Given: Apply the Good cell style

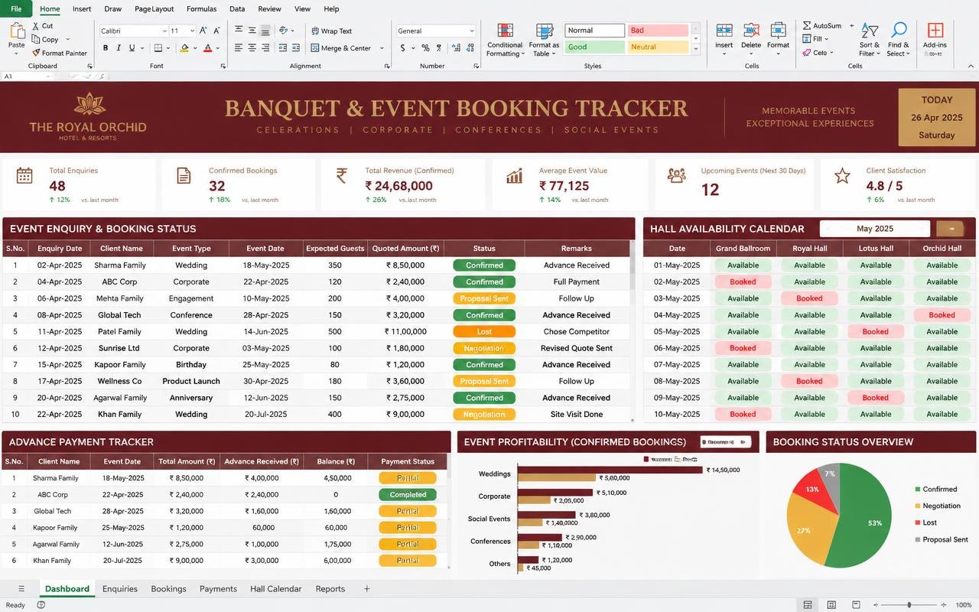Looking at the screenshot, I should tap(595, 47).
